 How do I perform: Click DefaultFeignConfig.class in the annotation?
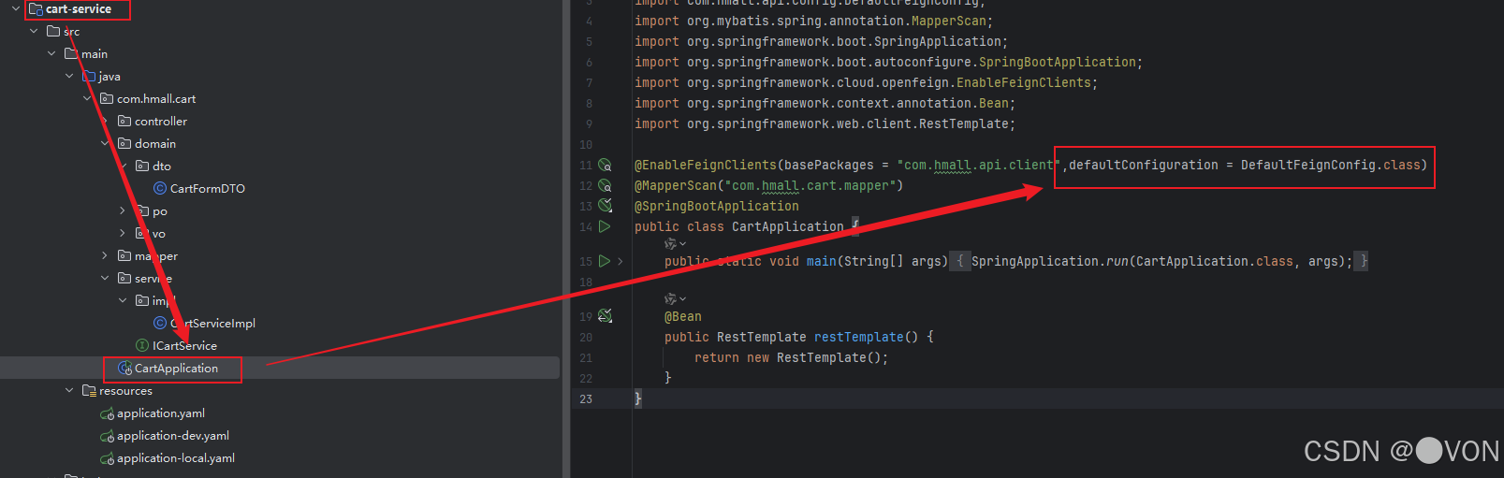pos(1331,165)
